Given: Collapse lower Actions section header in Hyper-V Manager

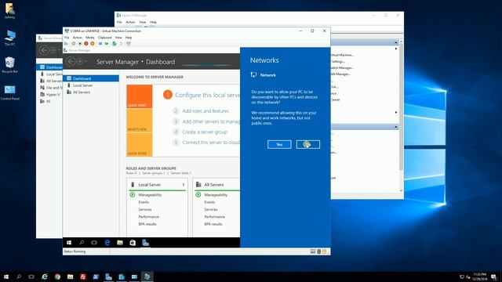Looking at the screenshot, I should click(396, 127).
